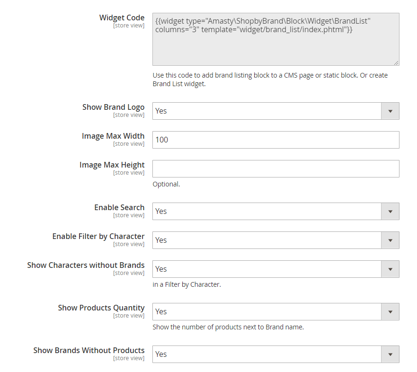Open Show Characters without Brands dropdown arrow

(390, 269)
